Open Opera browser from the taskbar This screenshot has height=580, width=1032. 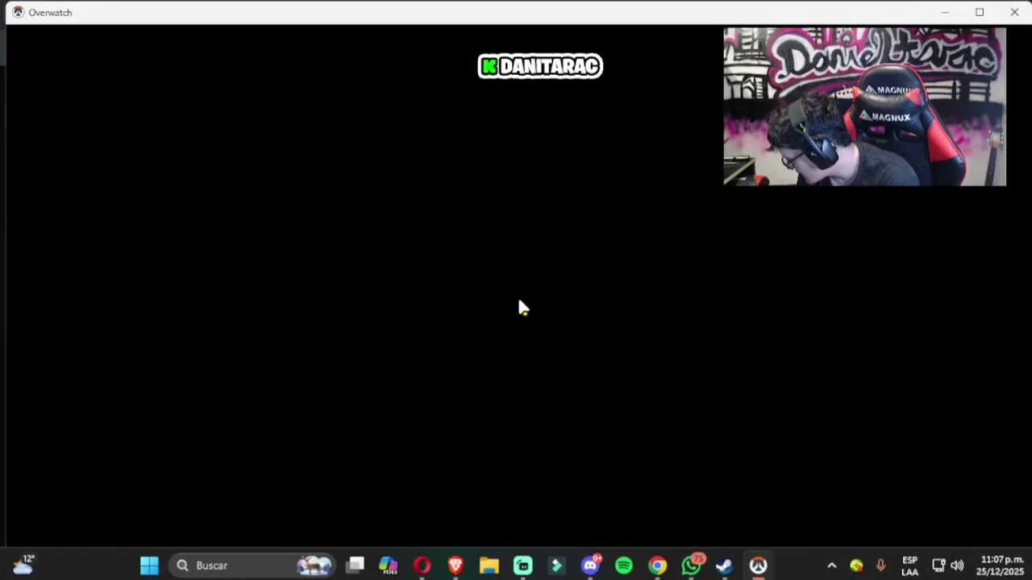(422, 565)
